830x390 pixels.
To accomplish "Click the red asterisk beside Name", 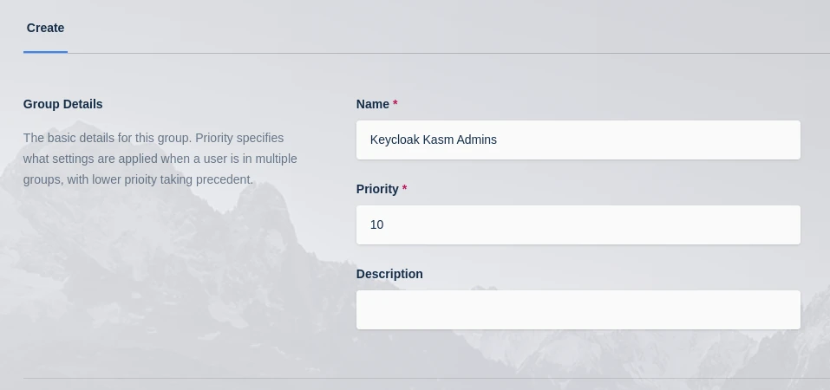I will 395,104.
